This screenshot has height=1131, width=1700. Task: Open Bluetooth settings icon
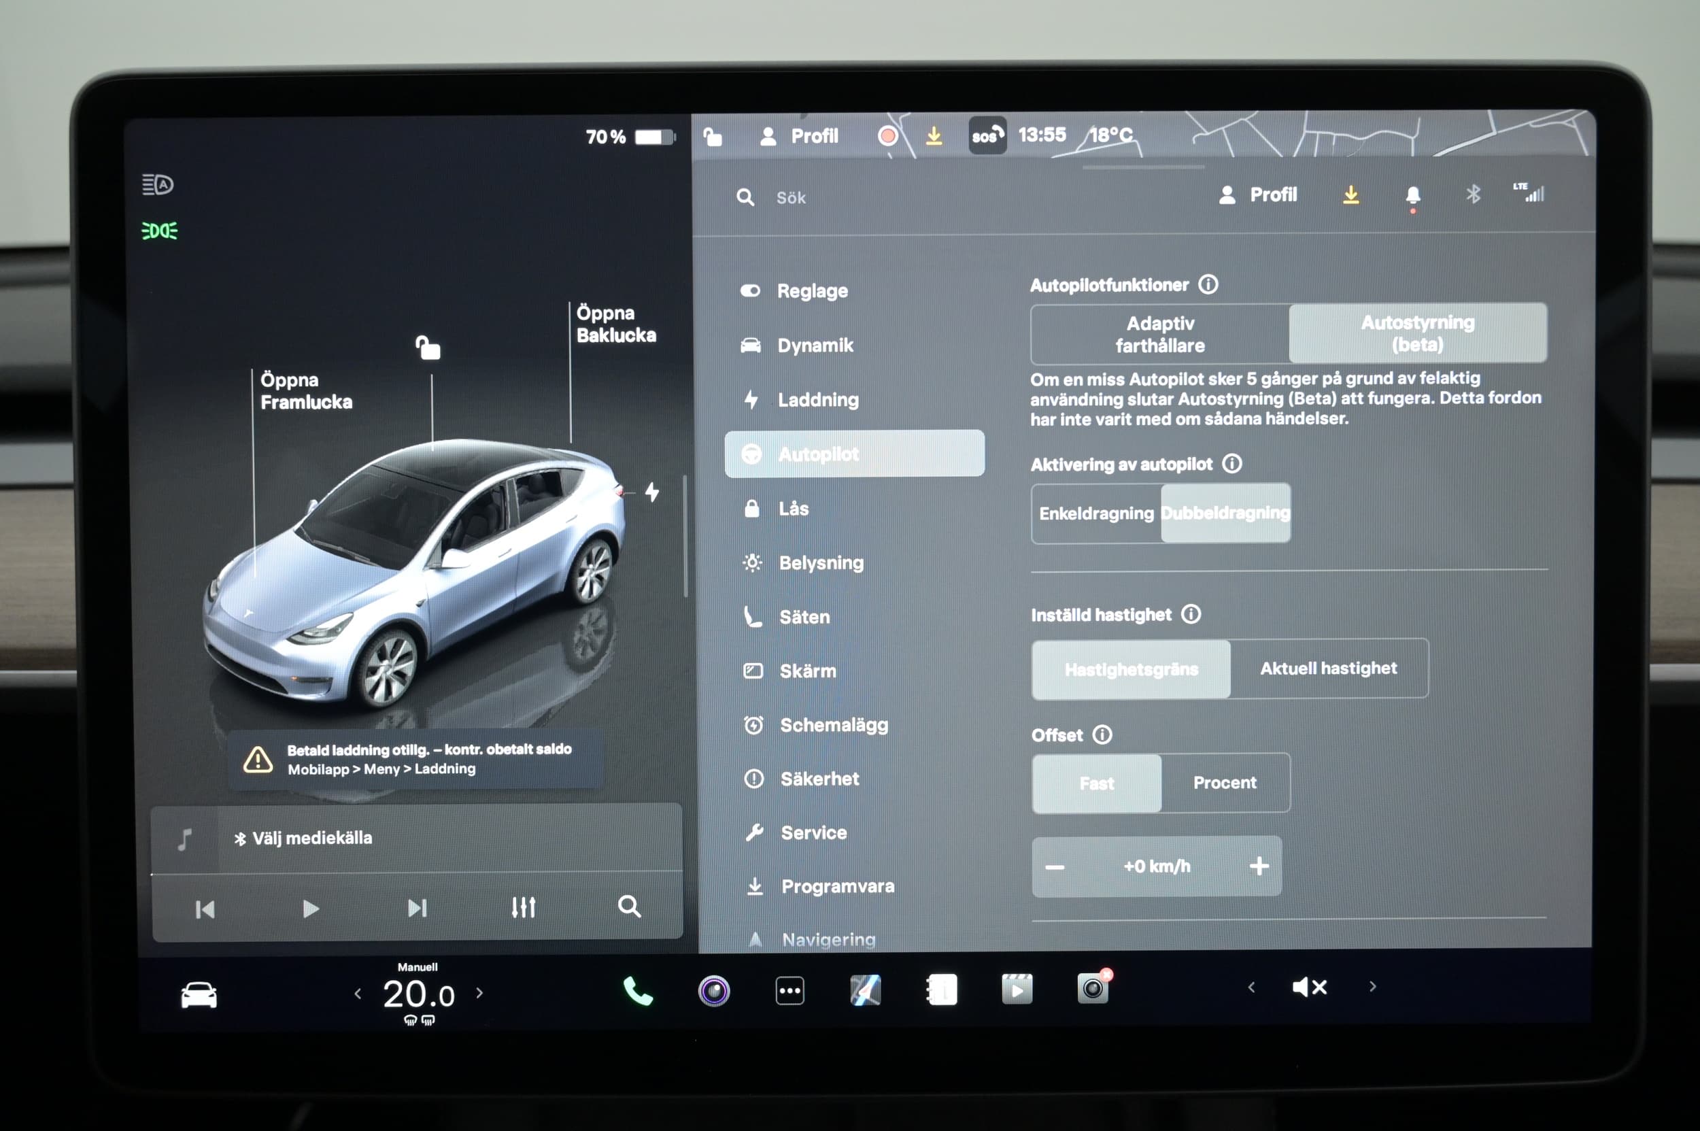pos(1473,193)
